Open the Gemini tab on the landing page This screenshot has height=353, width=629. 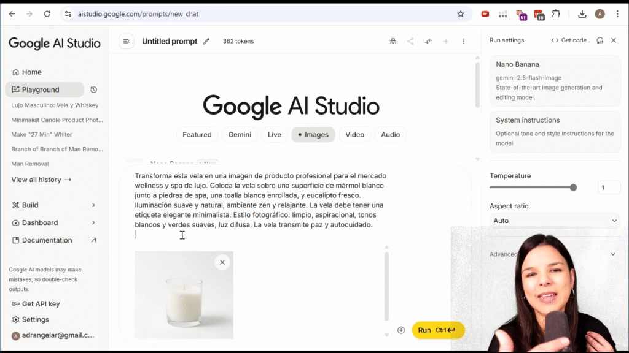coord(240,134)
